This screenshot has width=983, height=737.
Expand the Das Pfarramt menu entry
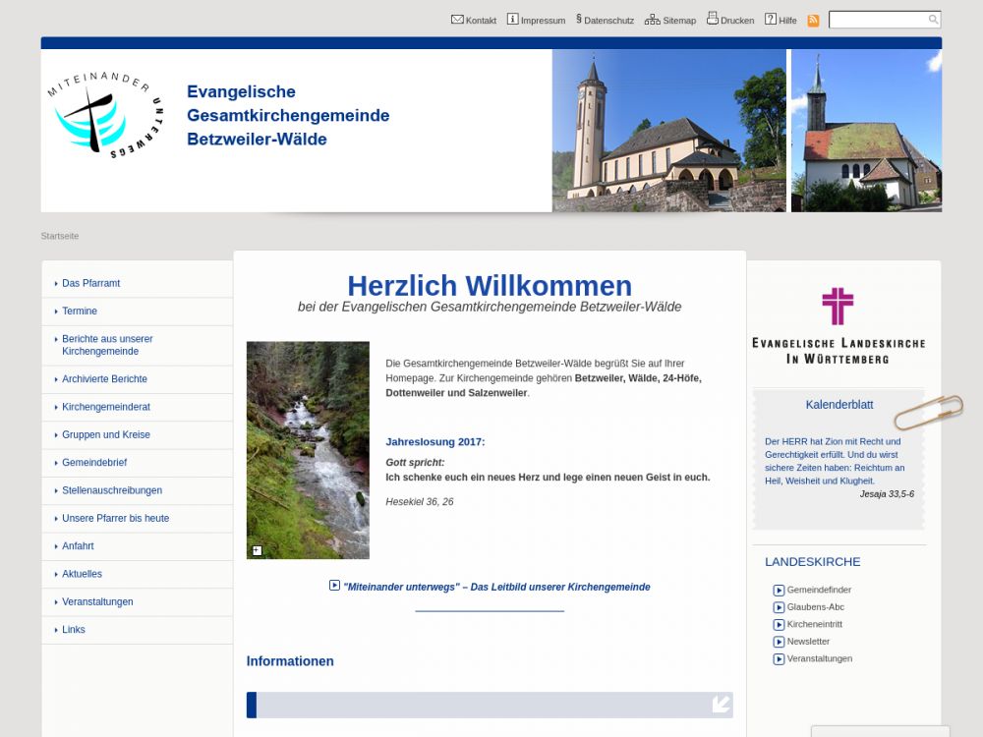(90, 283)
